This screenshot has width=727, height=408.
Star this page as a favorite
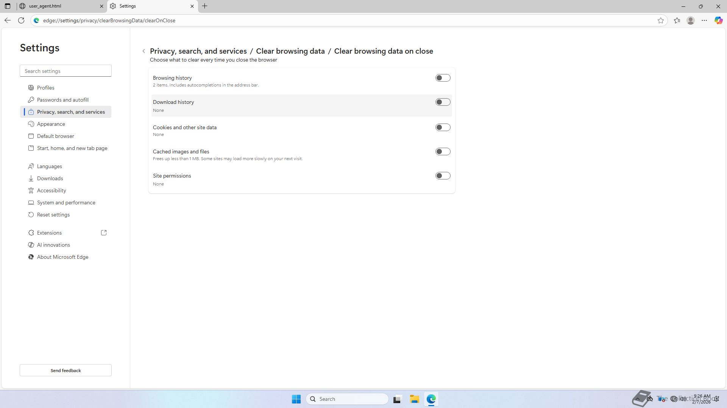(x=661, y=20)
